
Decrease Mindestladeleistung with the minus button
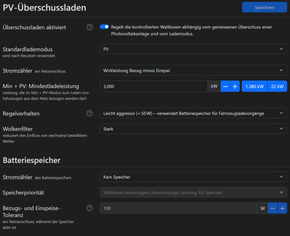coord(225,86)
